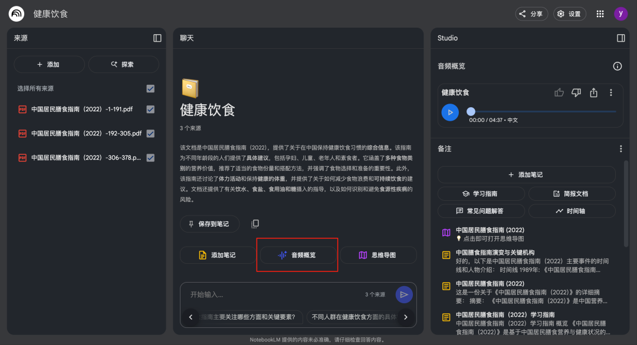Click the PDF icon of -1-191.pdf

[22, 109]
